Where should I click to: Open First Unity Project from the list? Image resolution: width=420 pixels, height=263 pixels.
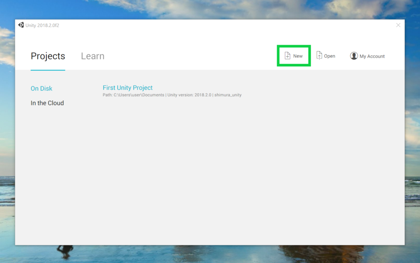pyautogui.click(x=128, y=88)
